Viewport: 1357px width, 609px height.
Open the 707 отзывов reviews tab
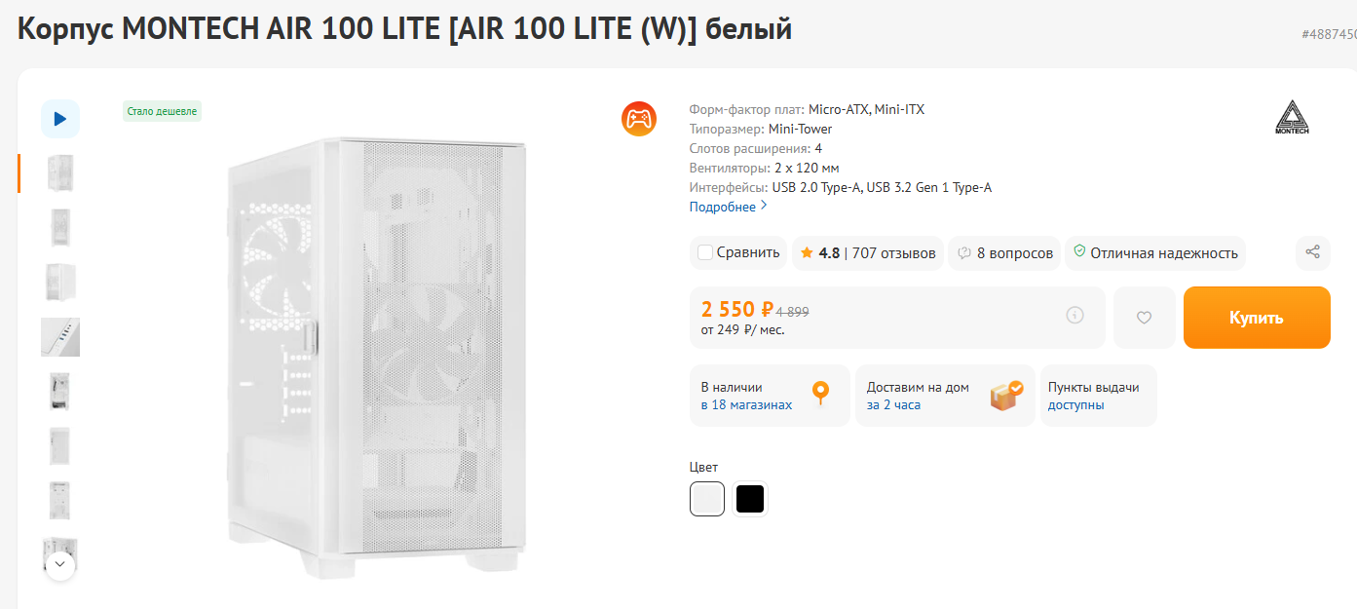point(893,253)
